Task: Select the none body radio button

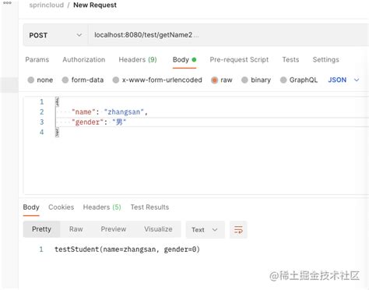Action: pyautogui.click(x=31, y=80)
